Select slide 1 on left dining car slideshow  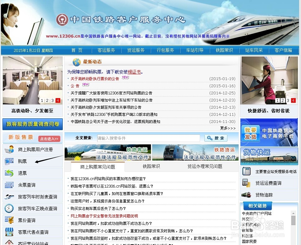pos(42,101)
